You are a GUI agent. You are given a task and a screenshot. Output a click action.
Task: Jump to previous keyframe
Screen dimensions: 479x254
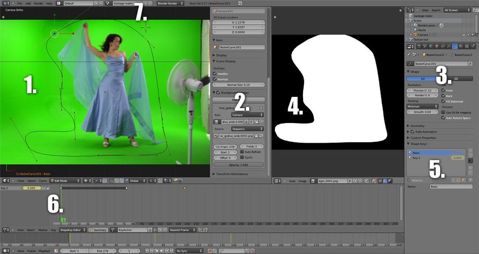[152, 251]
